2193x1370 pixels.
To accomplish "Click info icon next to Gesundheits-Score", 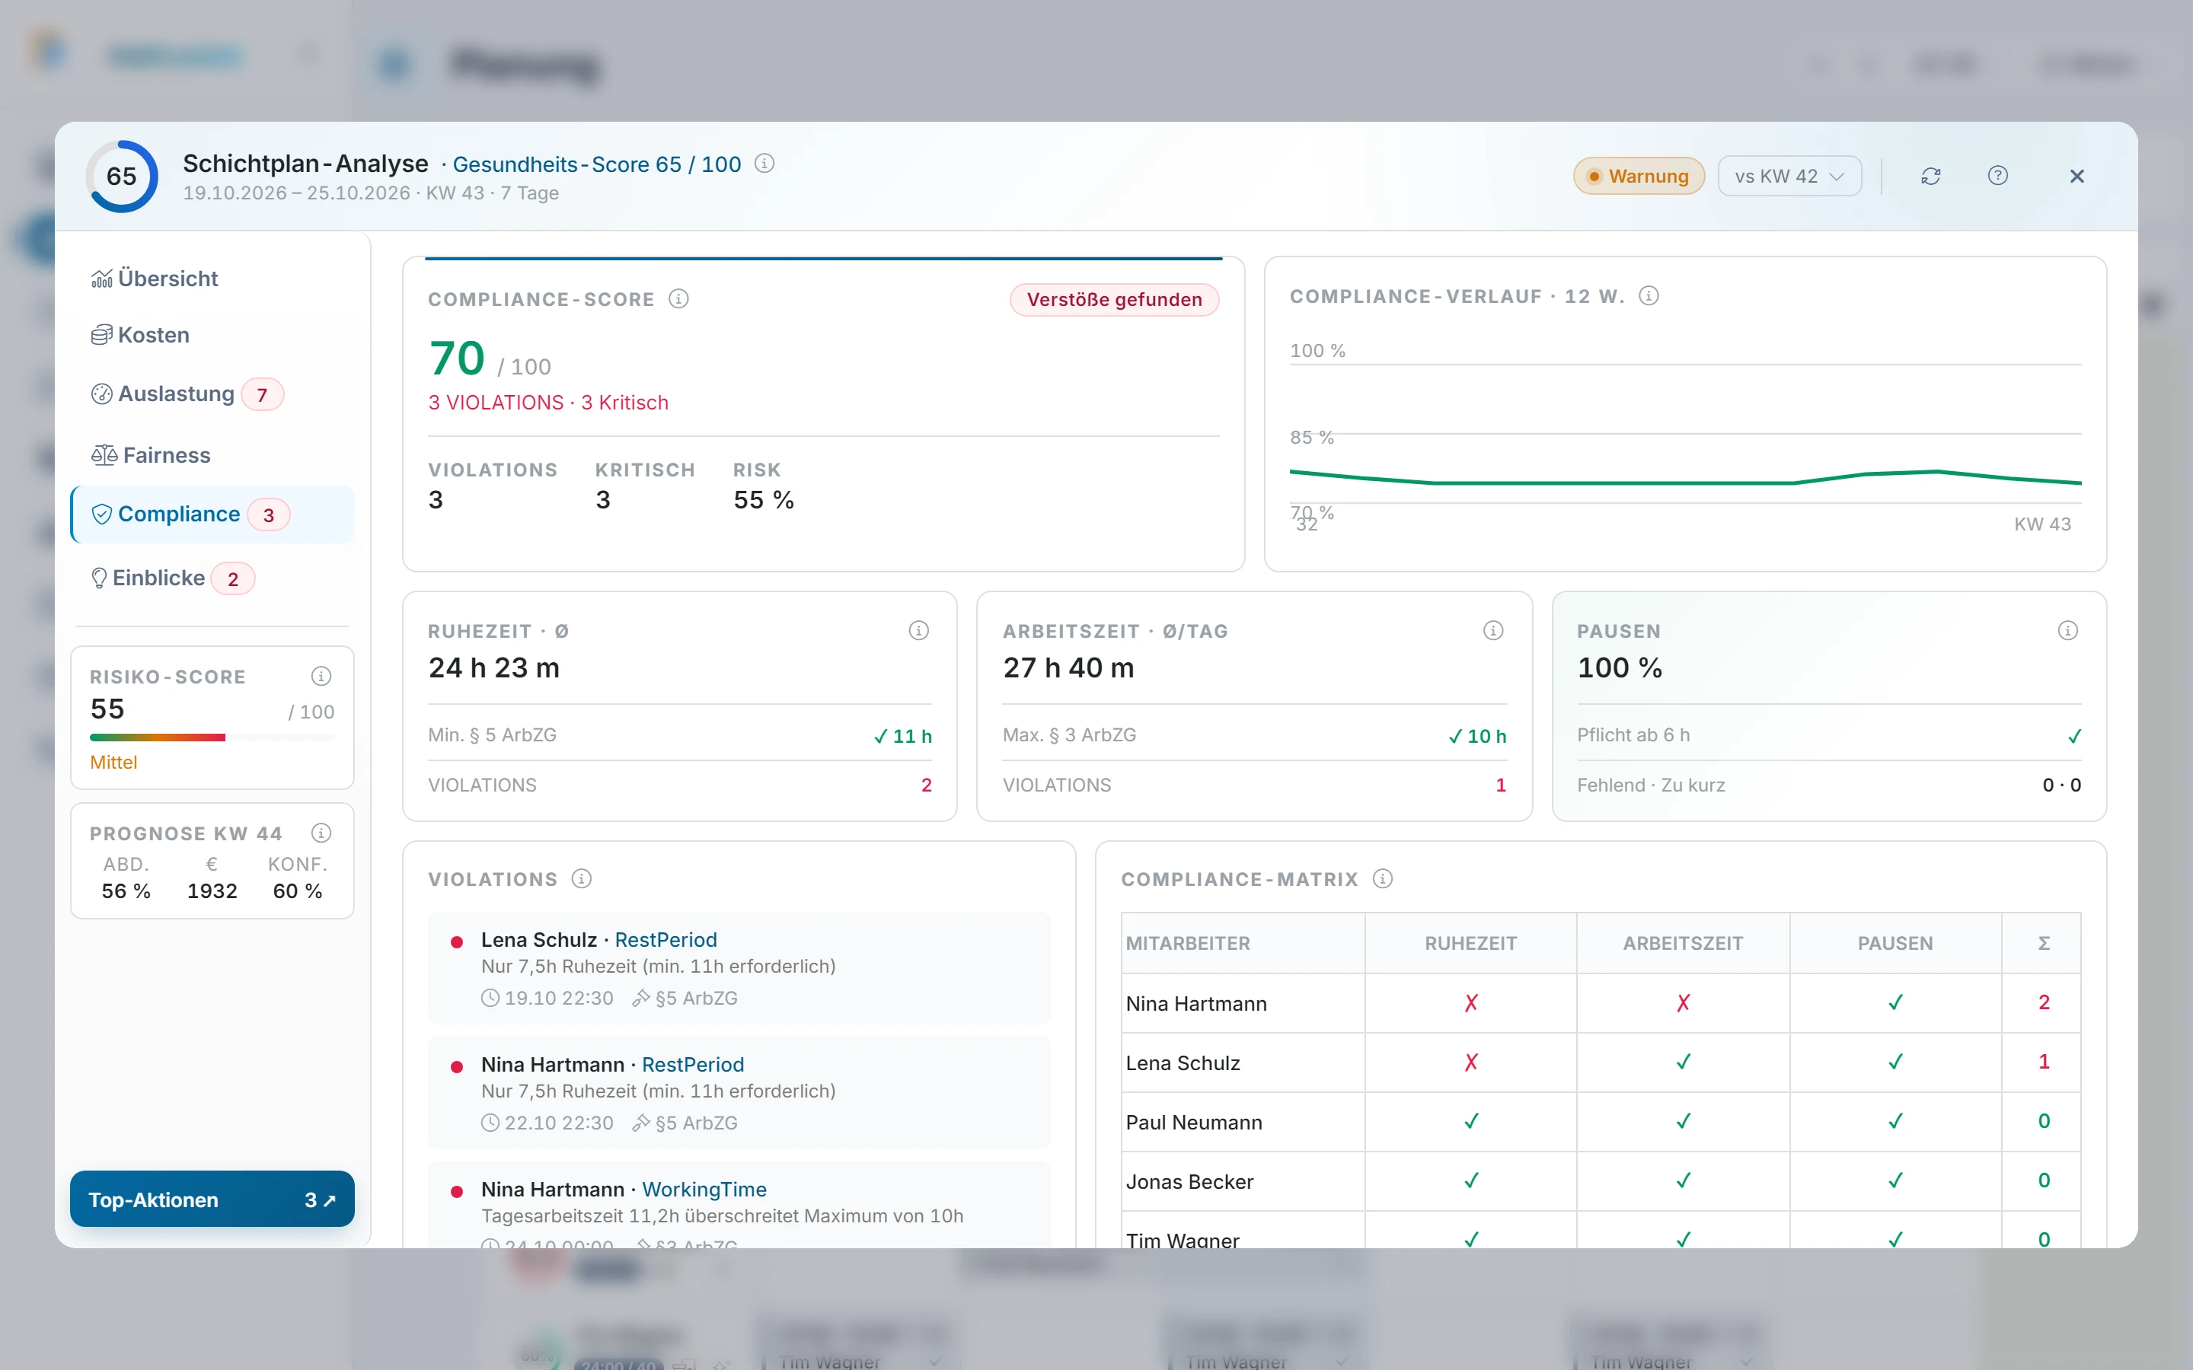I will tap(764, 163).
